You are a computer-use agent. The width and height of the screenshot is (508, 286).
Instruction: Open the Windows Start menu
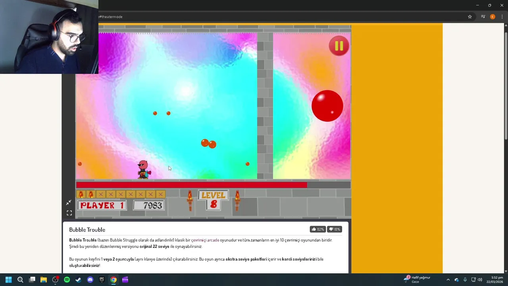point(8,280)
